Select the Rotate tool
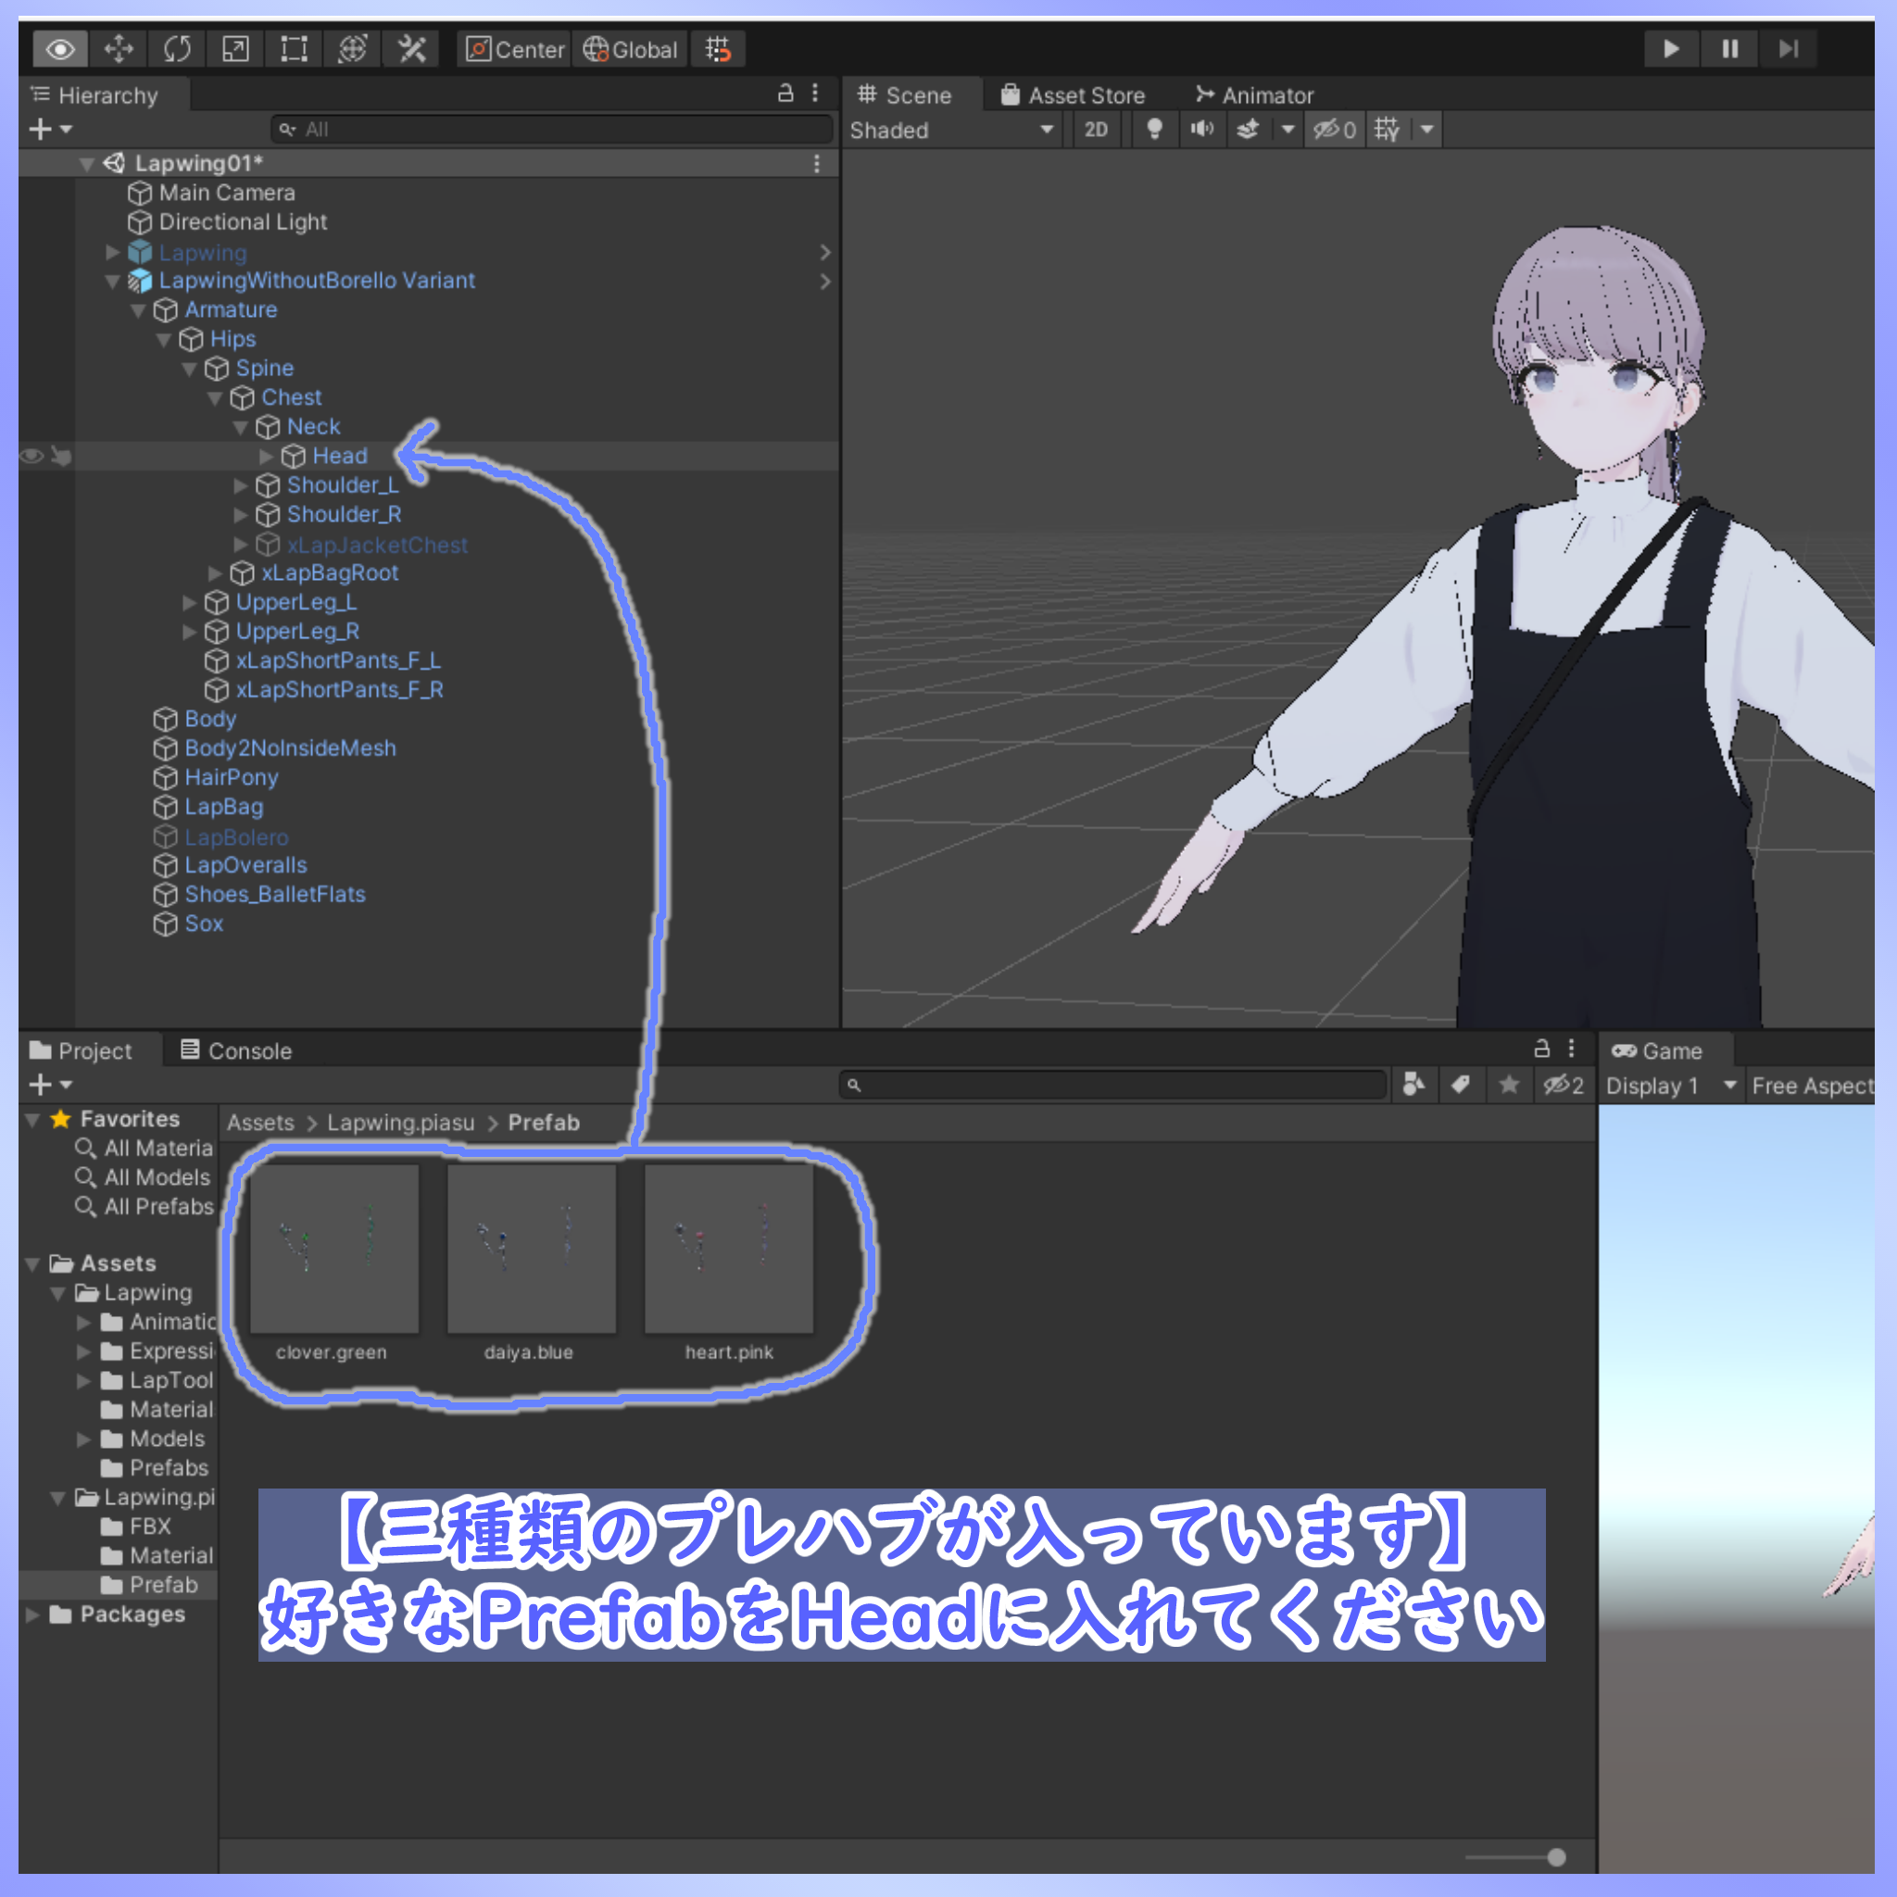Image resolution: width=1897 pixels, height=1897 pixels. click(x=177, y=48)
